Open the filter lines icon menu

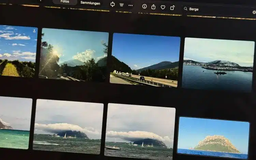[122, 5]
